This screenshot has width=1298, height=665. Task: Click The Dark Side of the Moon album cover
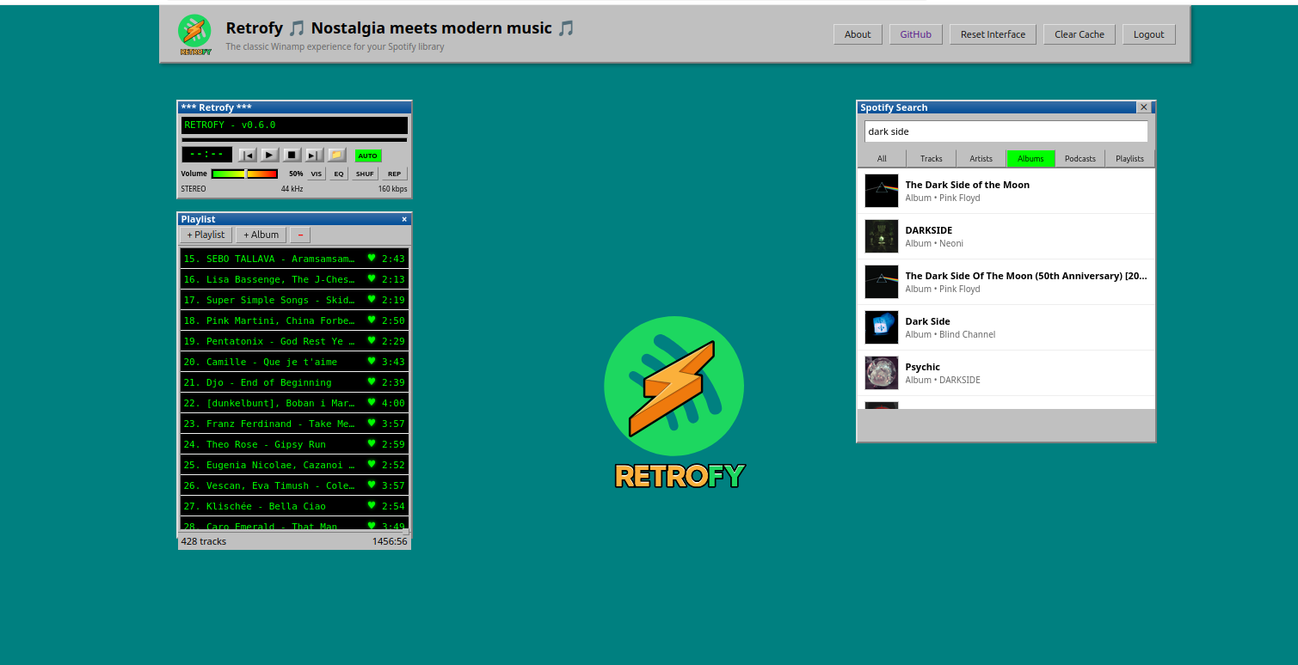coord(881,191)
